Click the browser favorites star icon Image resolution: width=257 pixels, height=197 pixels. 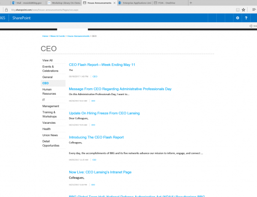[x=244, y=9]
